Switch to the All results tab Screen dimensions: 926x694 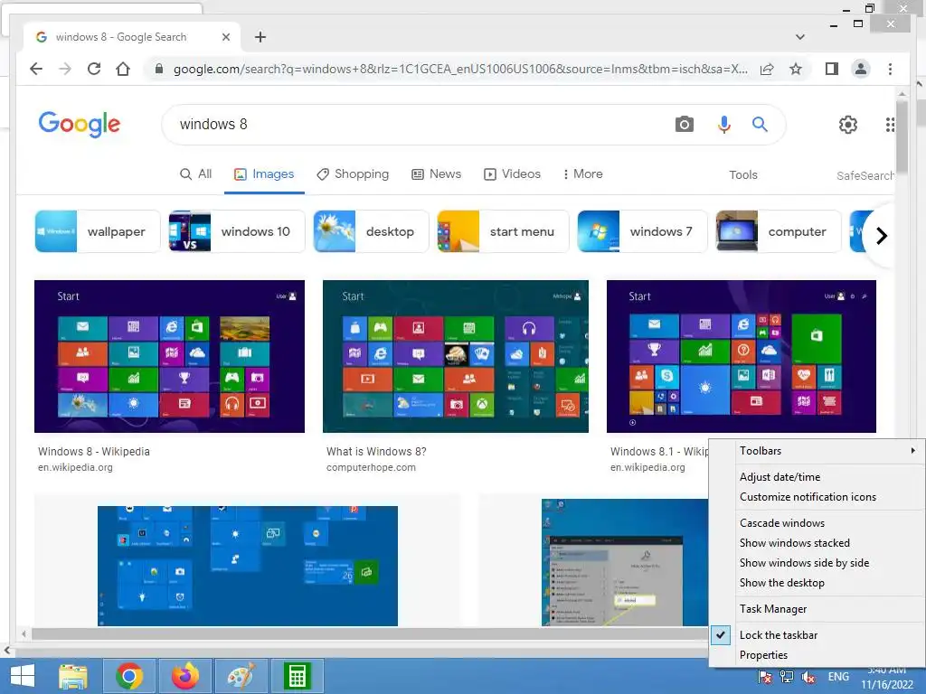tap(195, 174)
